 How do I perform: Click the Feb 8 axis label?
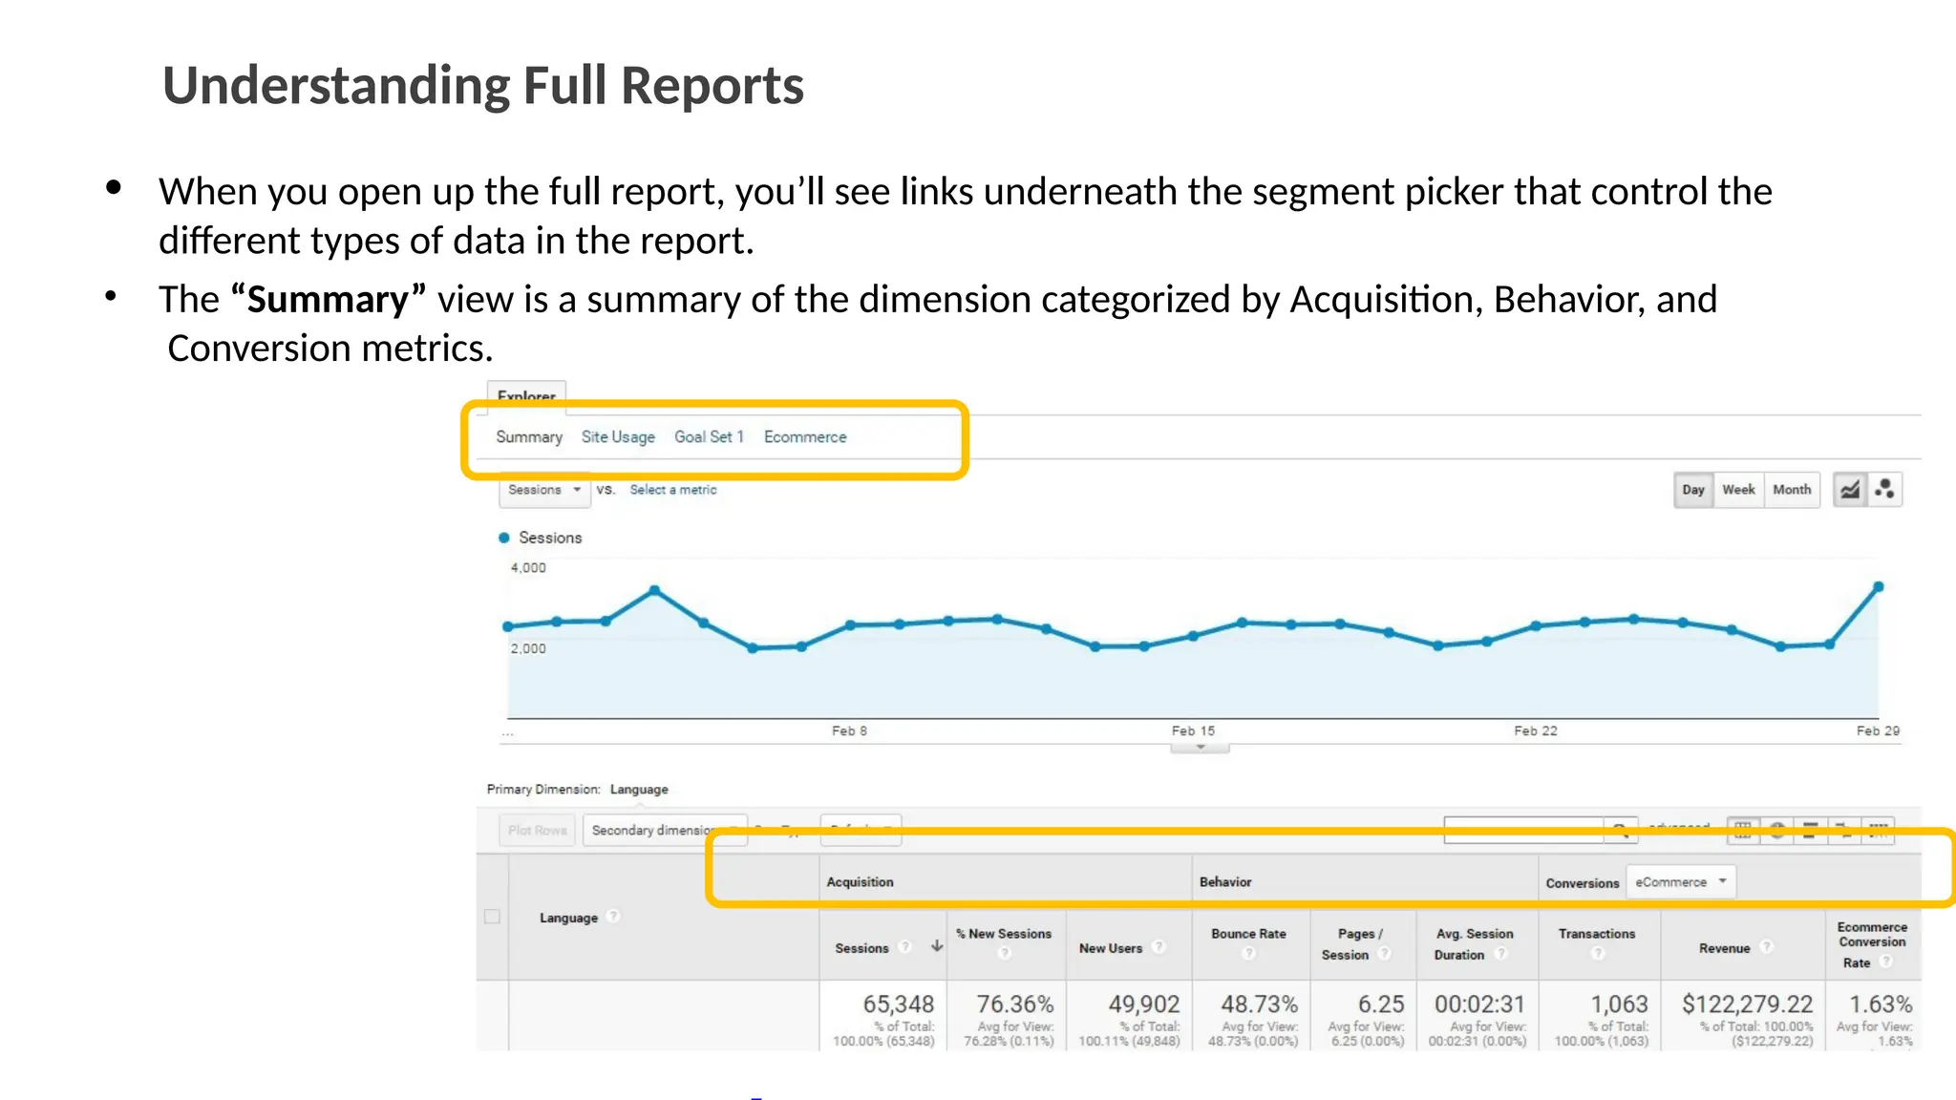[849, 730]
